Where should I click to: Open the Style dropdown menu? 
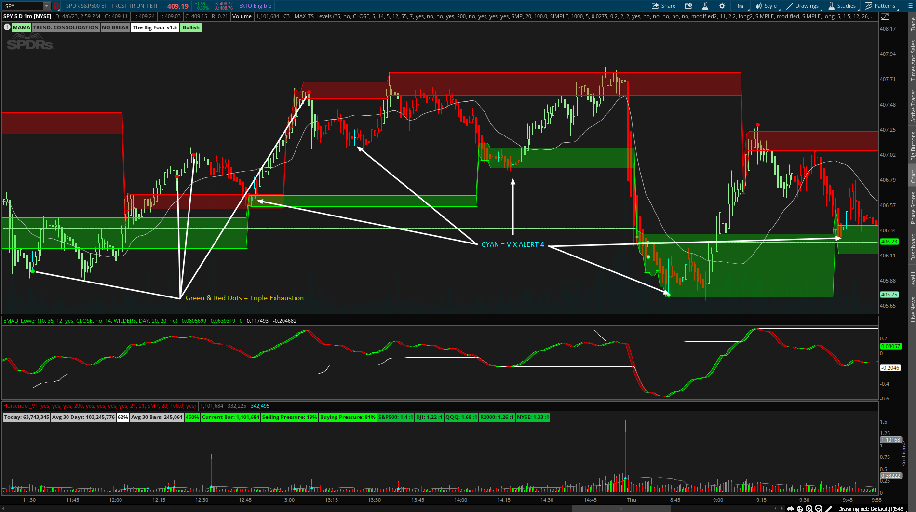tap(766, 6)
